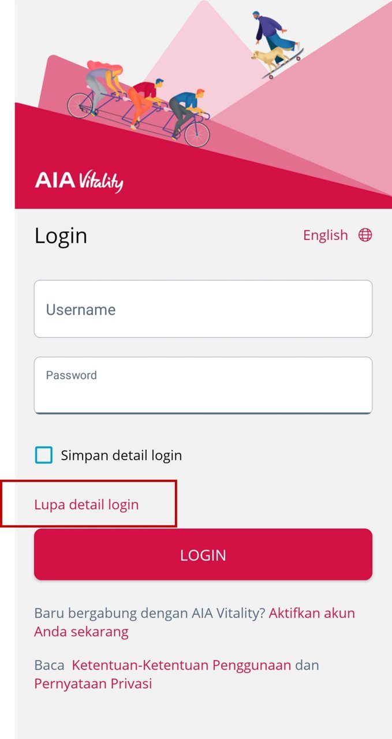
Task: Click the globe language icon
Action: 365,235
